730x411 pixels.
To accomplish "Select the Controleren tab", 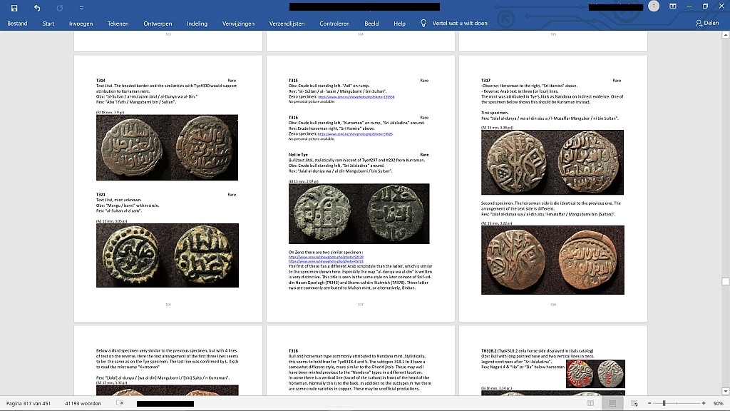I will tap(334, 24).
